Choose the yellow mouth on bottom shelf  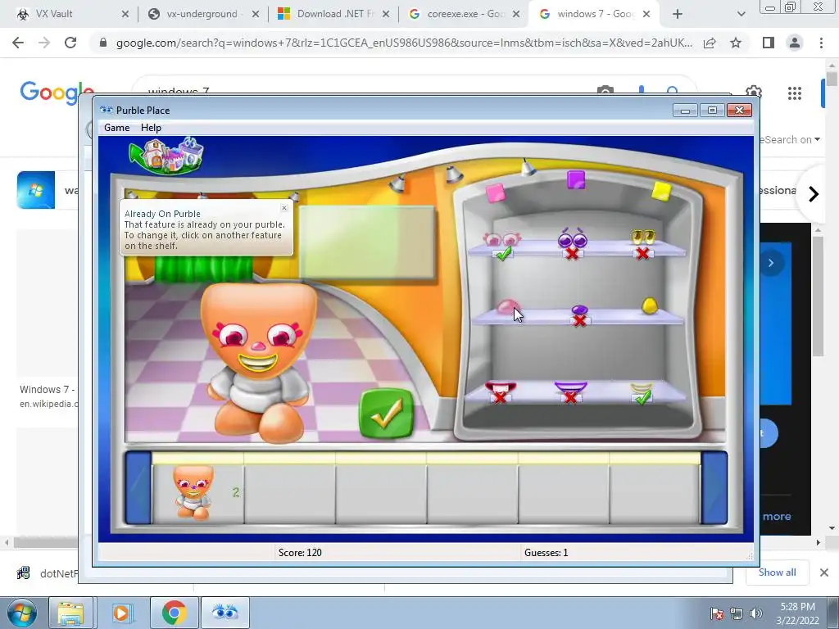(641, 389)
